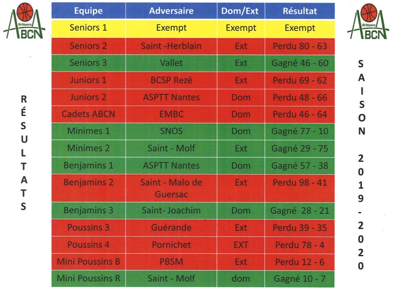
Task: Click the Mini Poussins R team cell
Action: point(88,278)
